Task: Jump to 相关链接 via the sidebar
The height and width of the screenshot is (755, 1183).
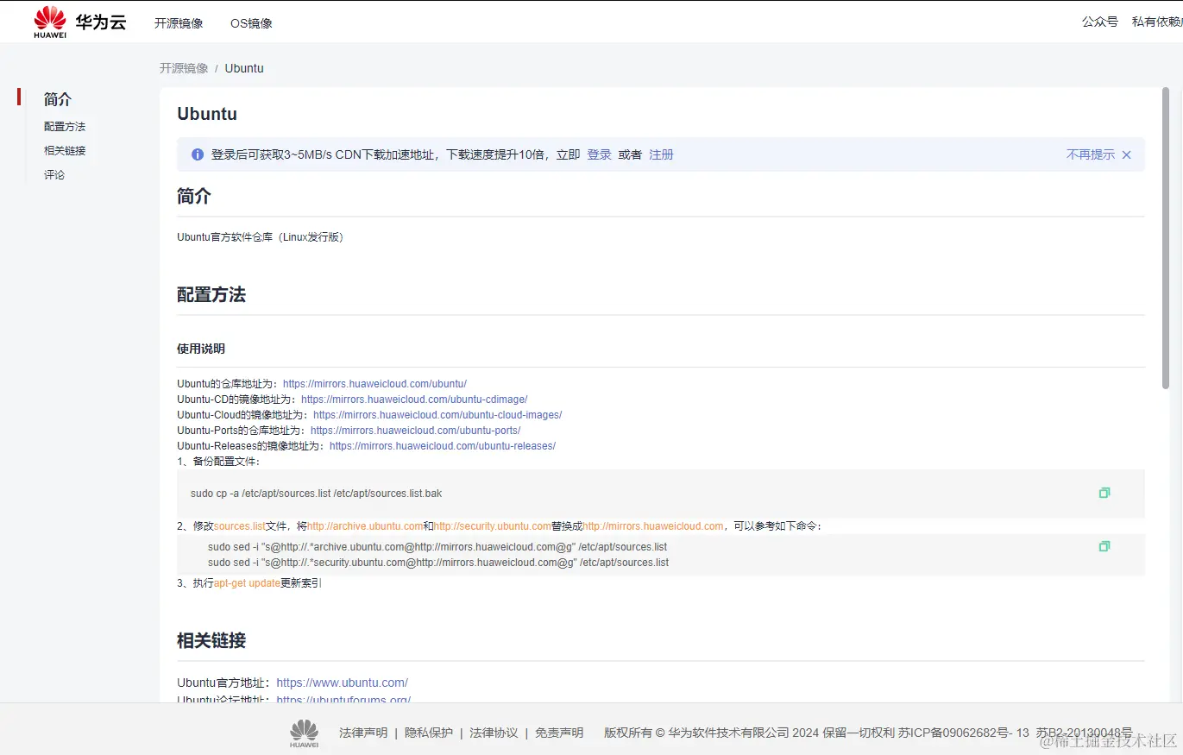Action: point(65,150)
